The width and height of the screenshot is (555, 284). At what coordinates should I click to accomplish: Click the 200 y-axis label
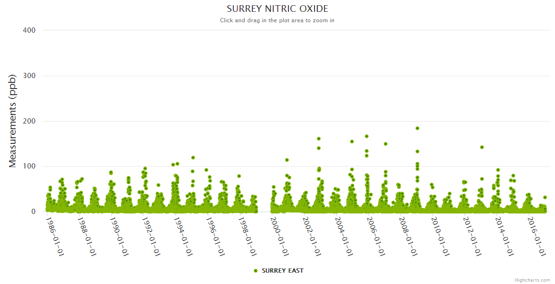pos(29,121)
